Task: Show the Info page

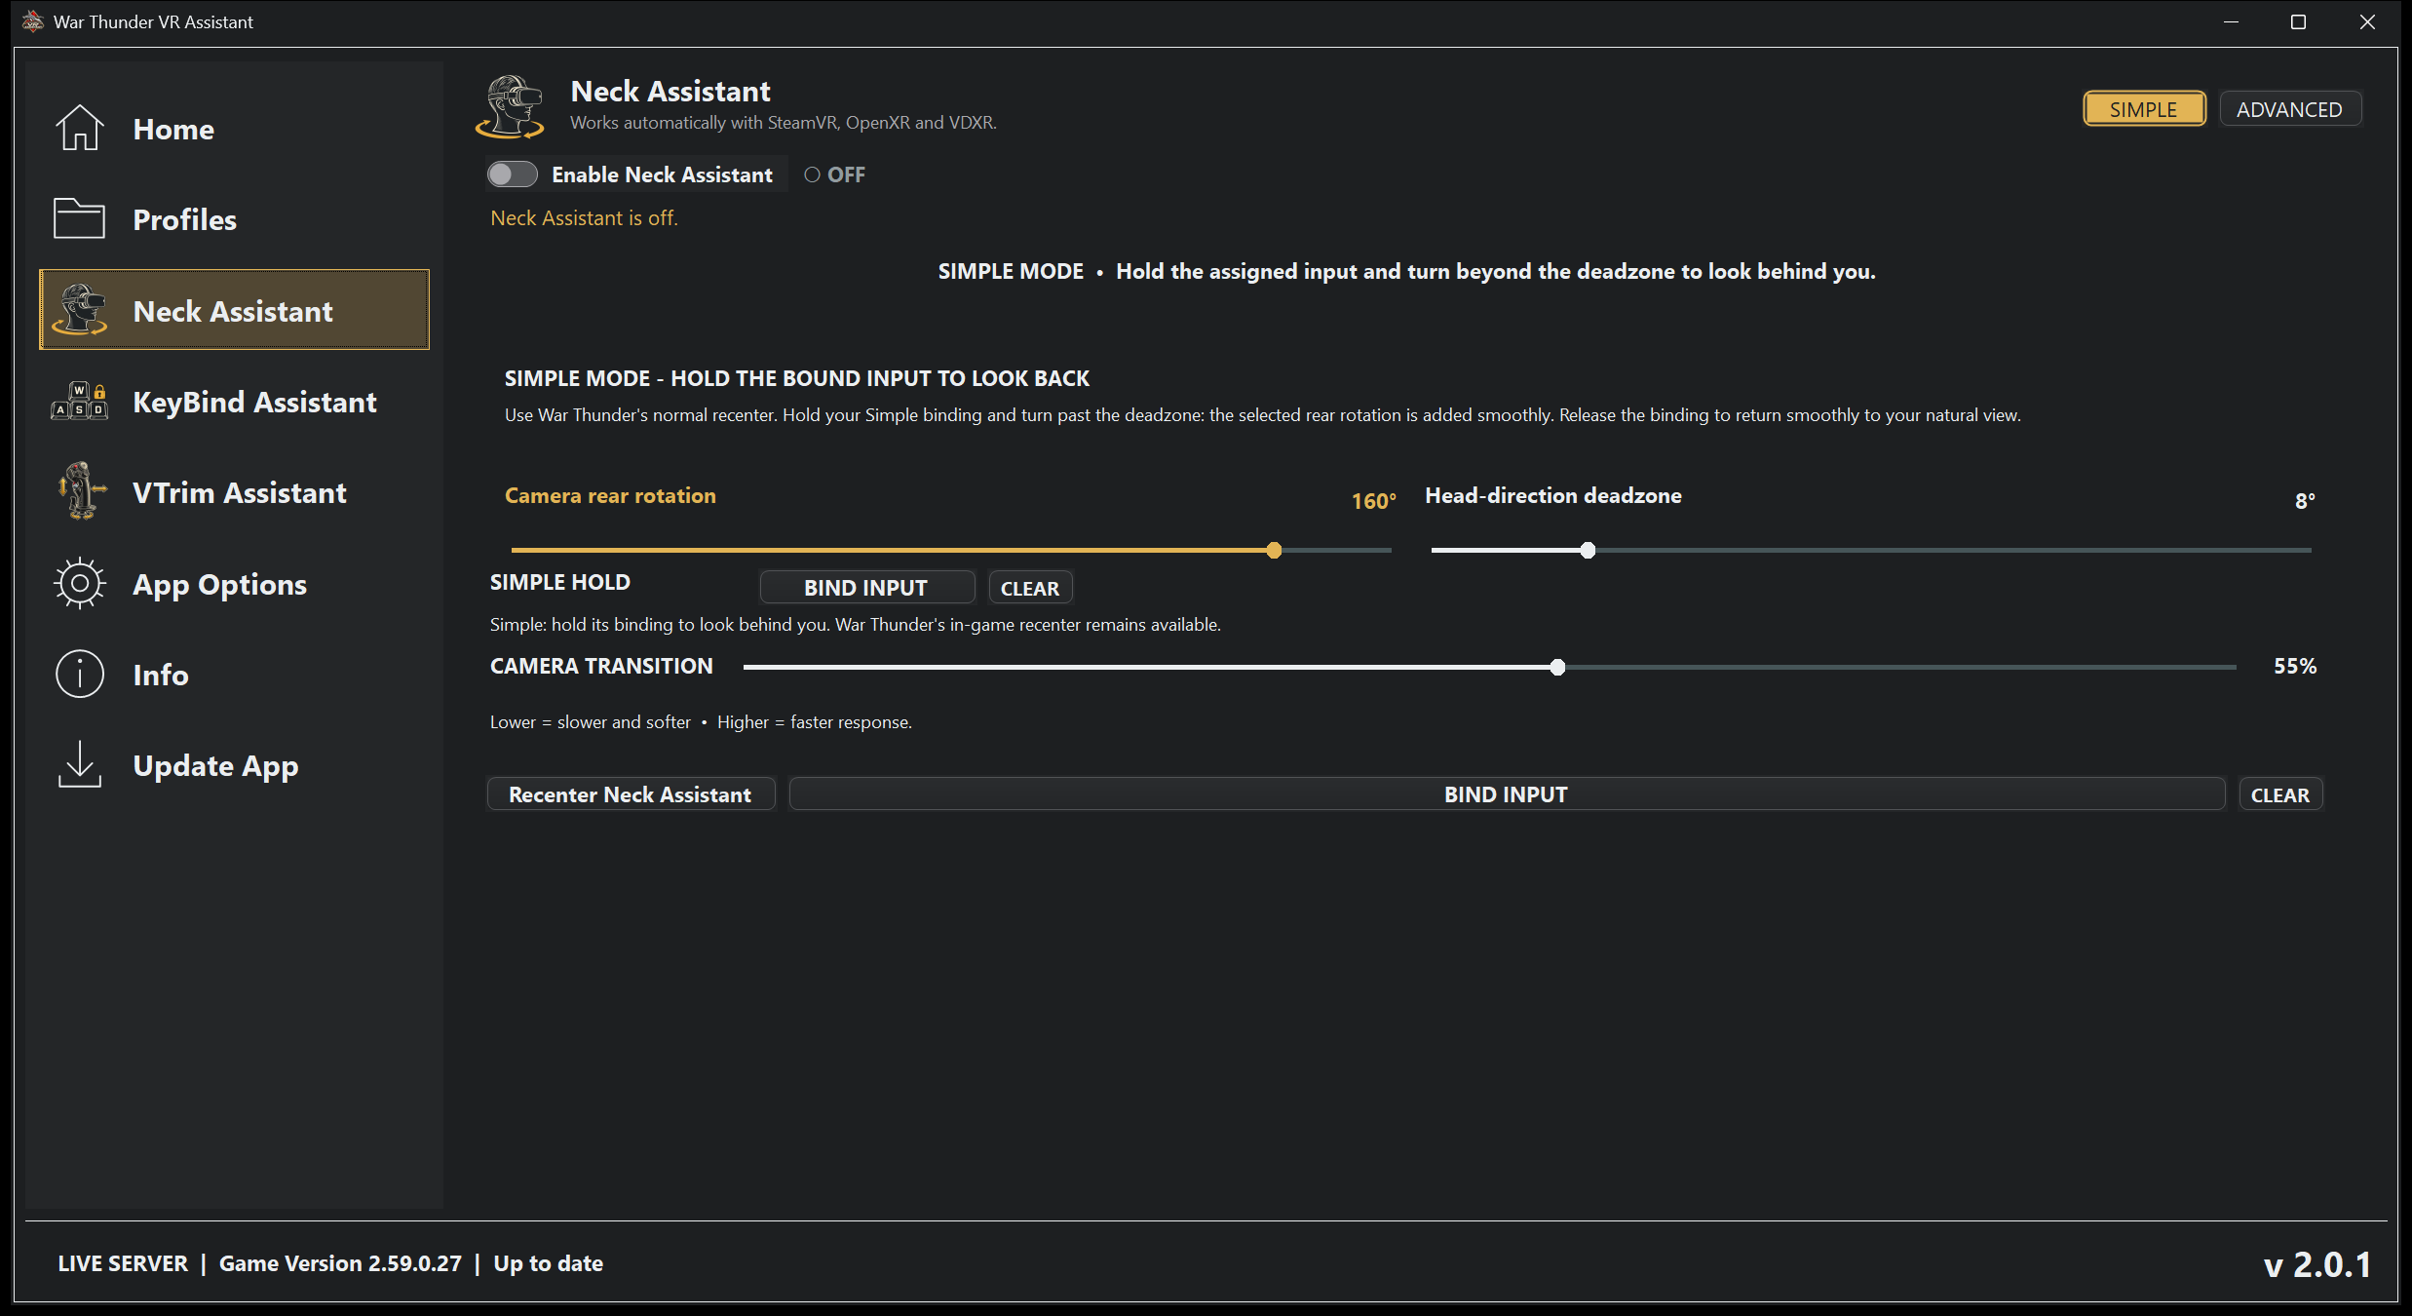Action: coord(234,675)
